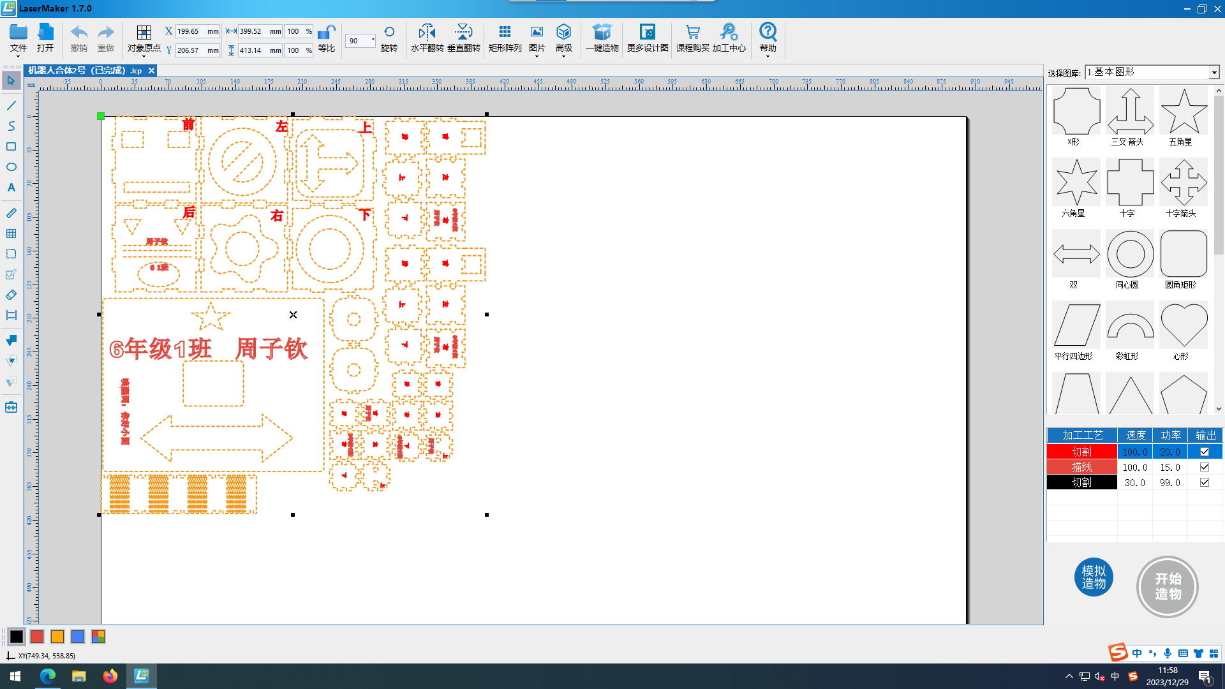Pick the red color swatch
Viewport: 1225px width, 689px height.
(37, 636)
